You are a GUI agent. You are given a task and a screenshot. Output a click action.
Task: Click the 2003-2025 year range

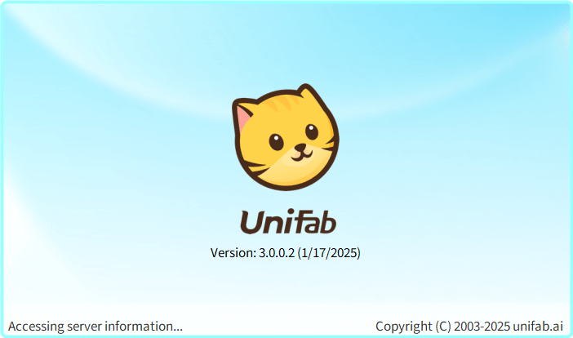[482, 327]
